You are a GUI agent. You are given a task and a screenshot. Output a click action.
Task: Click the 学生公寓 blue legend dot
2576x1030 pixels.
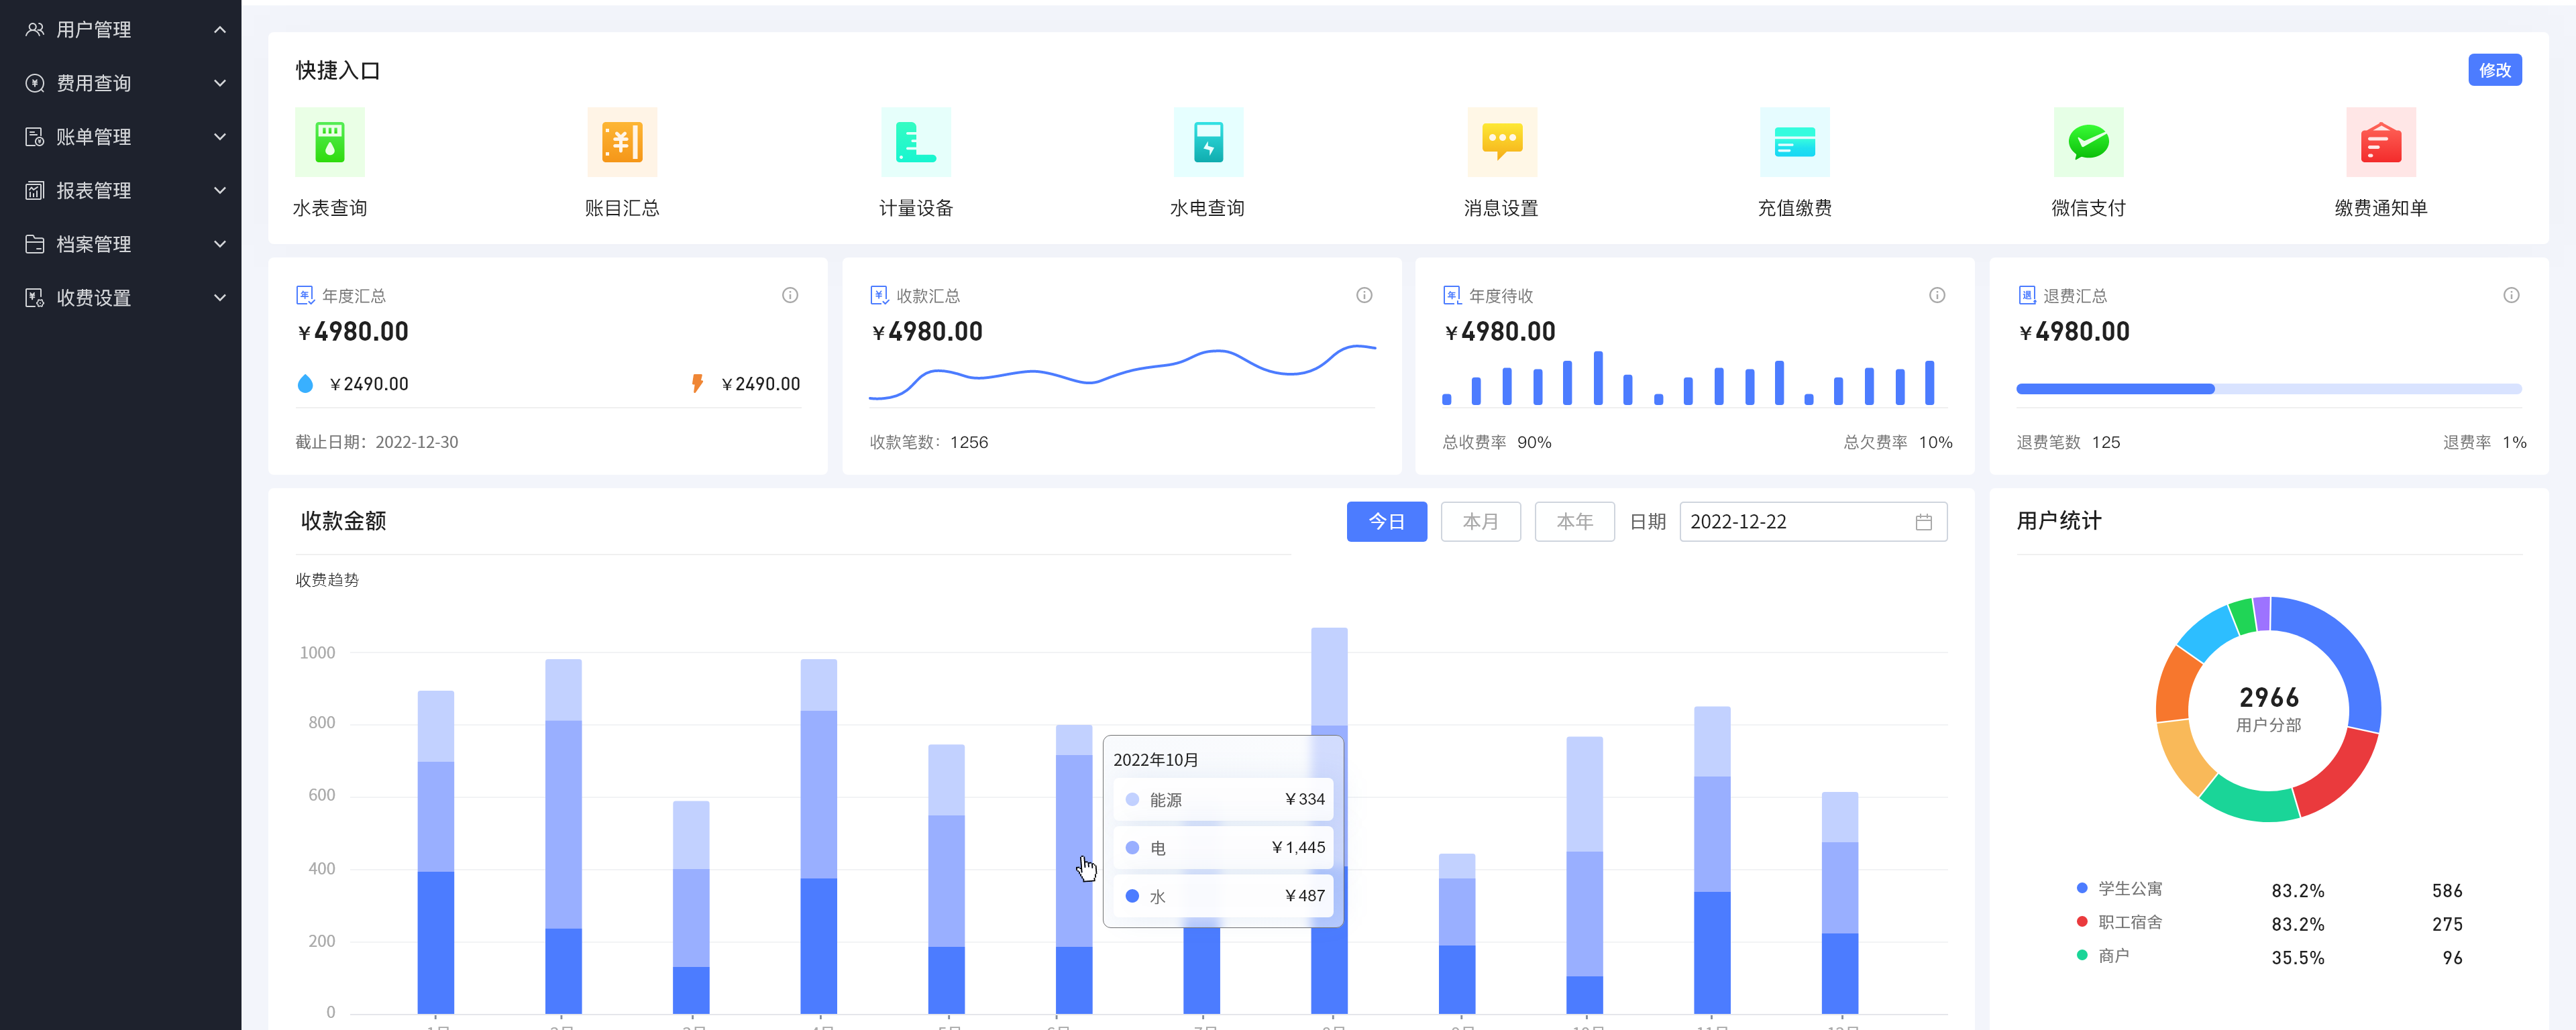pos(2082,888)
